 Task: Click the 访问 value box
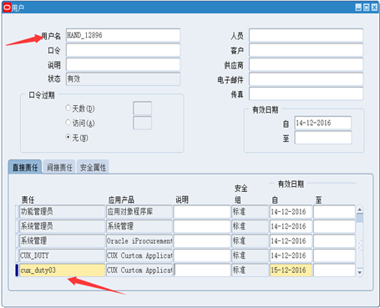142,123
